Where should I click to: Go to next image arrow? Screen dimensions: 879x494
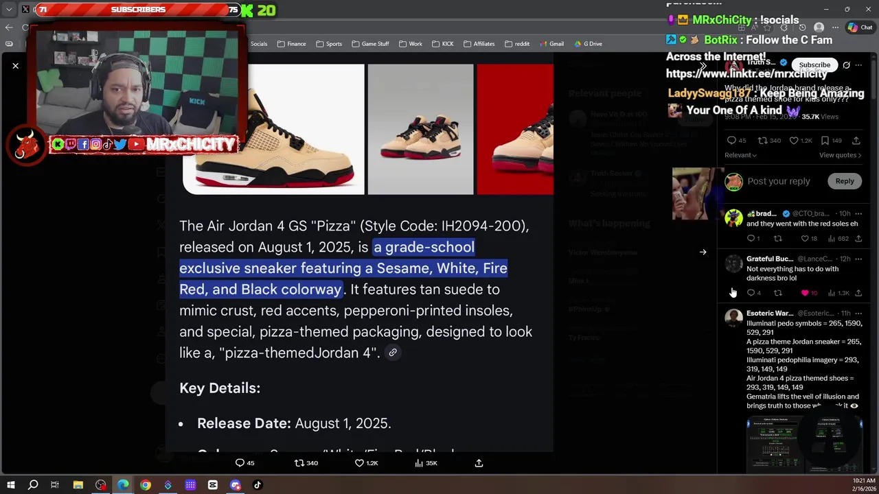point(703,252)
